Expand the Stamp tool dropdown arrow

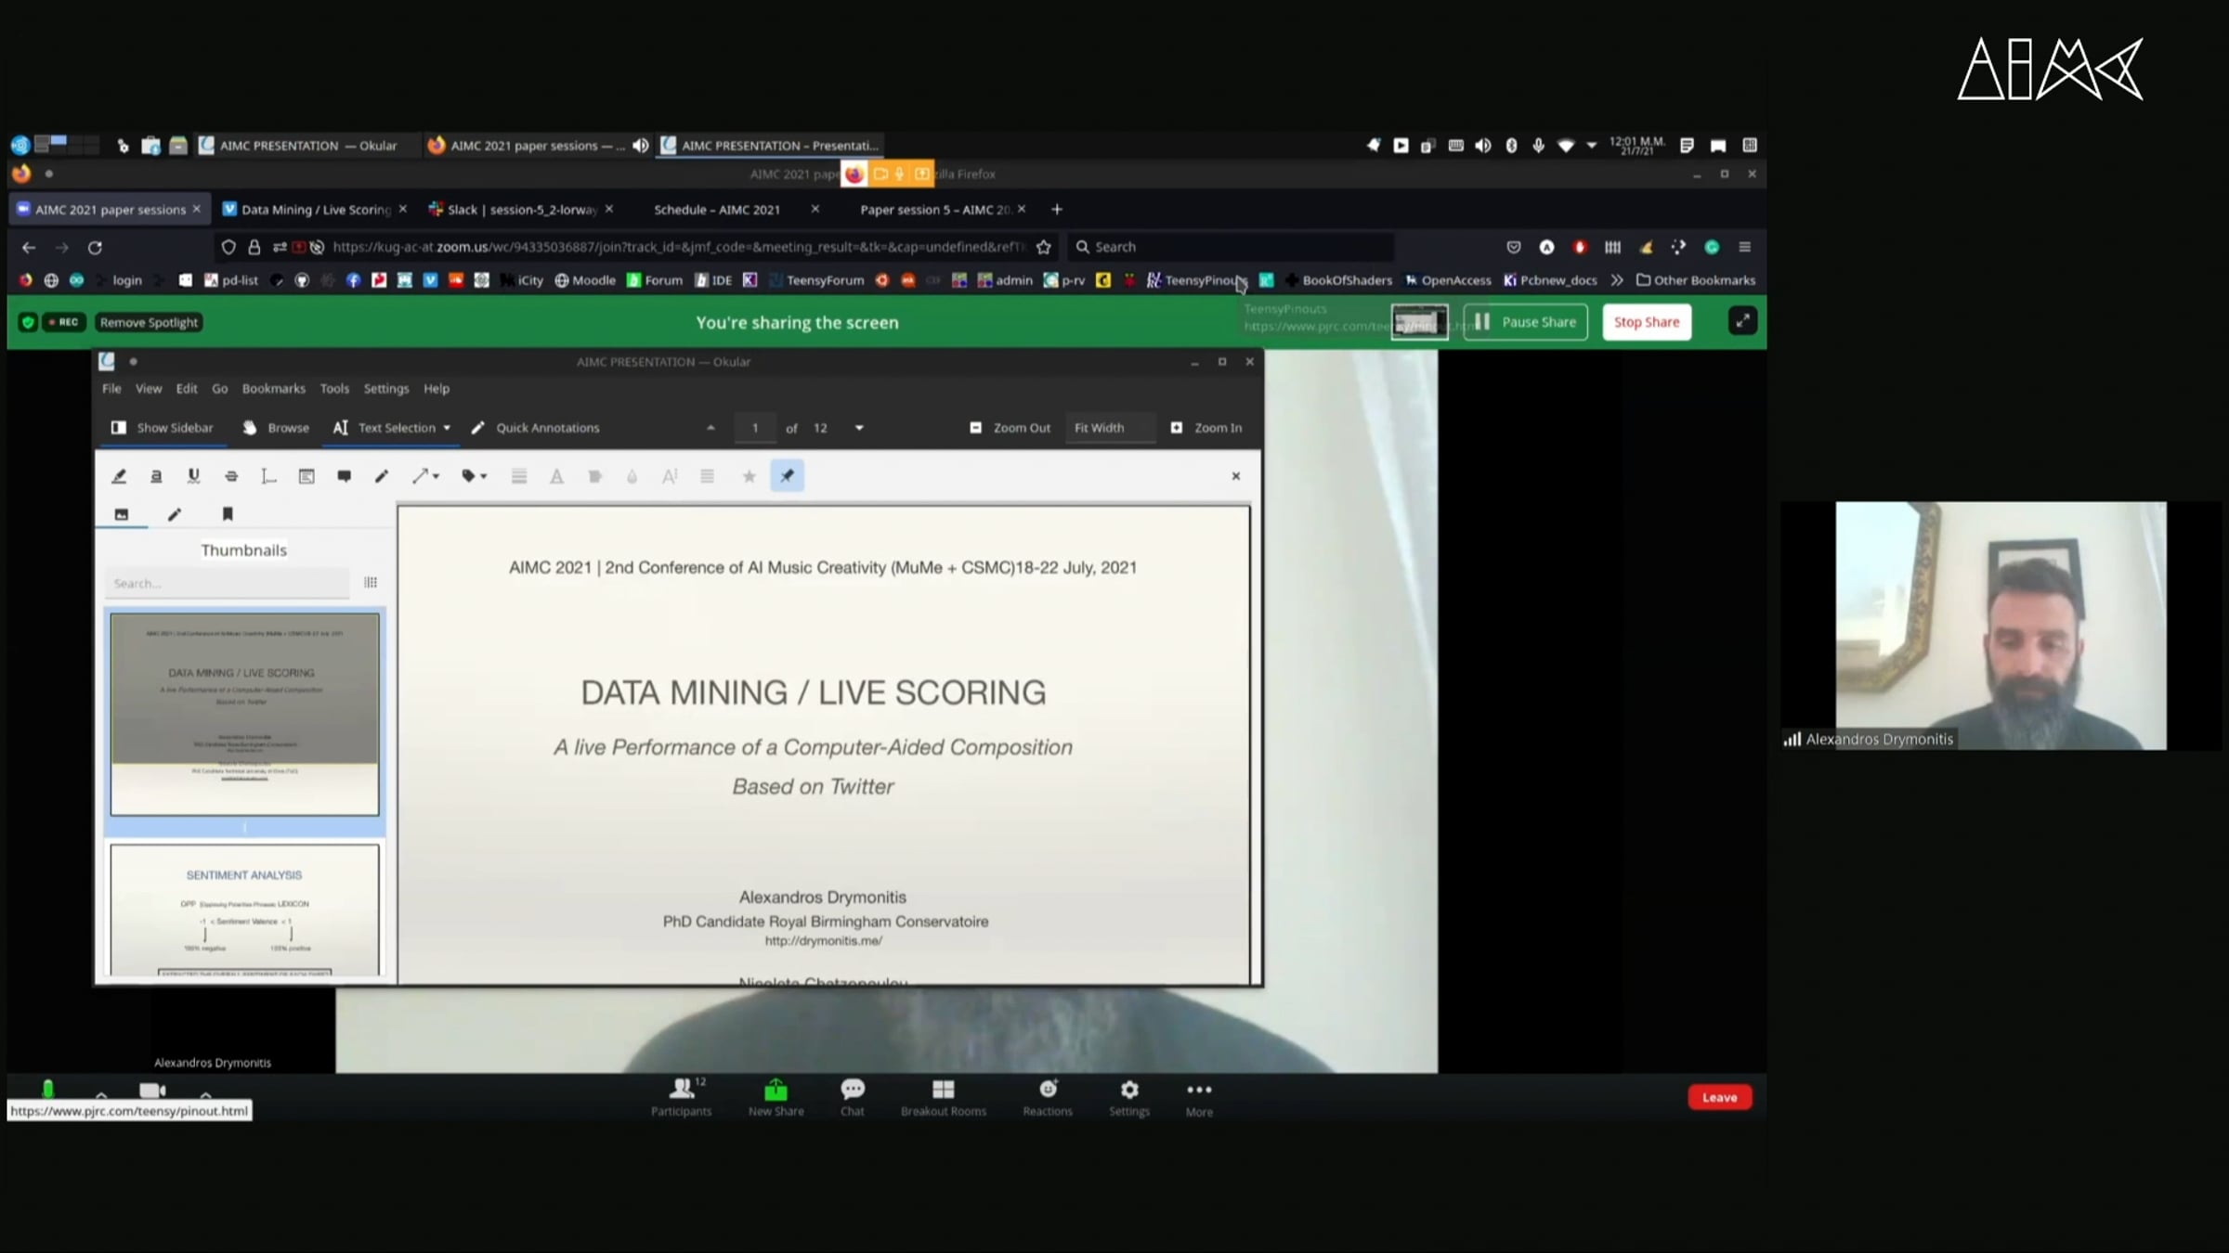(x=484, y=477)
